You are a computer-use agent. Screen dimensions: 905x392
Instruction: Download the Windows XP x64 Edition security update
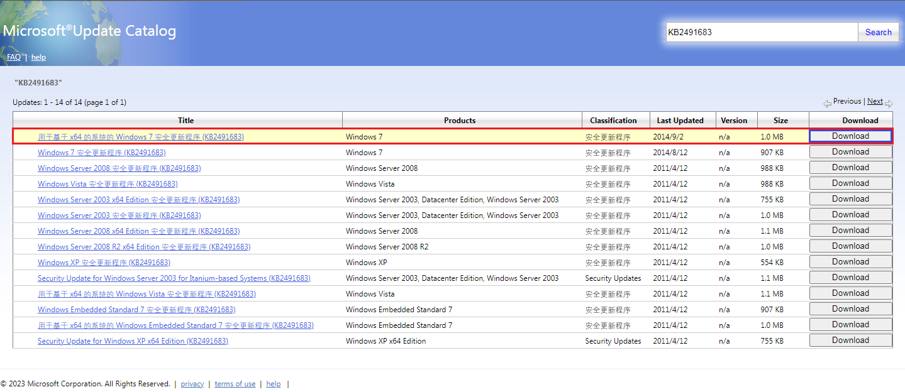[850, 340]
